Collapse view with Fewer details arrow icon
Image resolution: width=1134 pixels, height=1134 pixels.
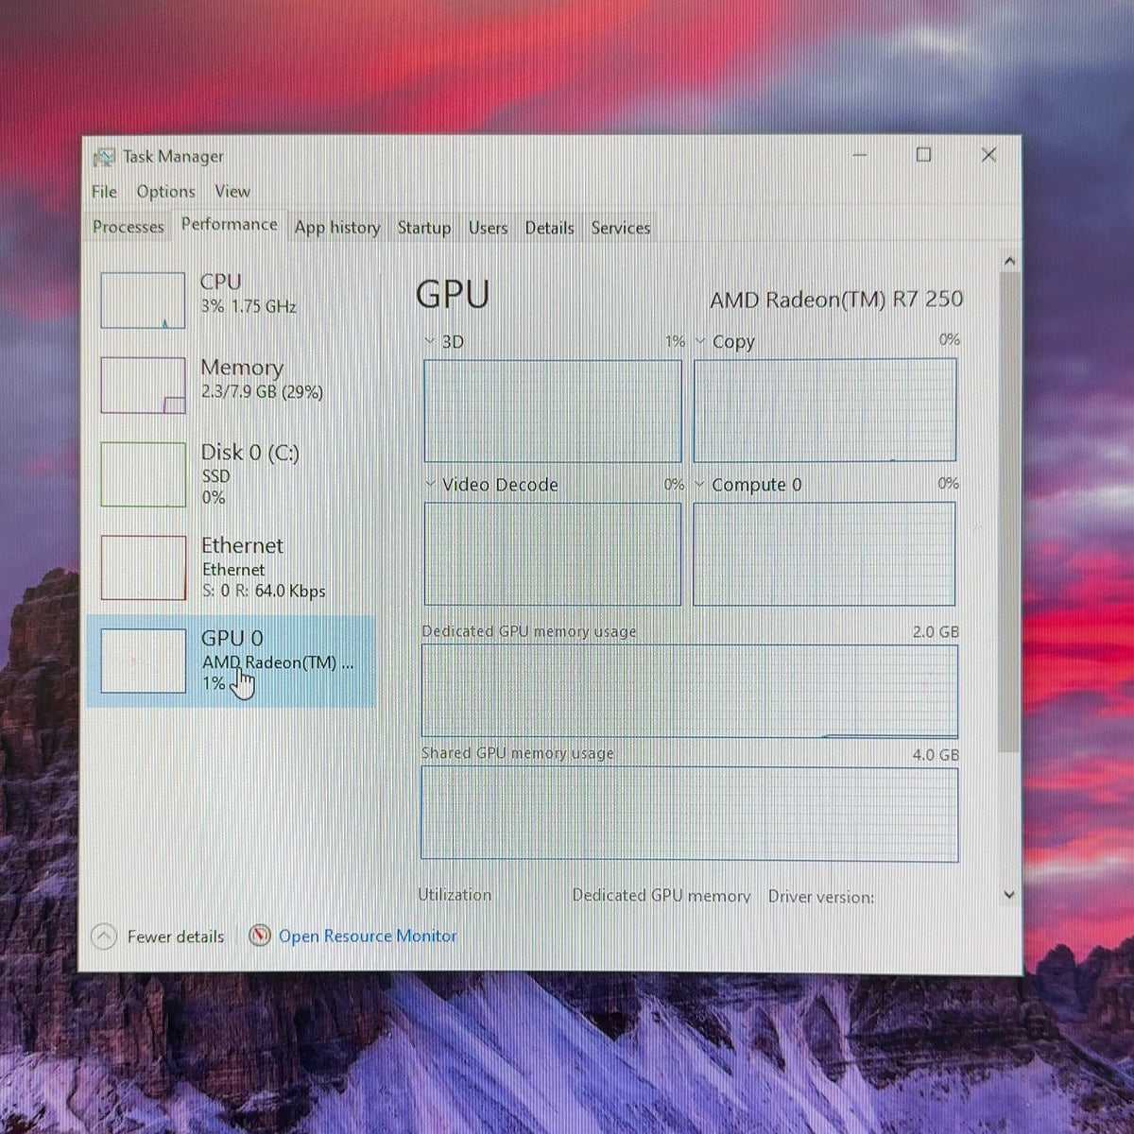coord(104,936)
